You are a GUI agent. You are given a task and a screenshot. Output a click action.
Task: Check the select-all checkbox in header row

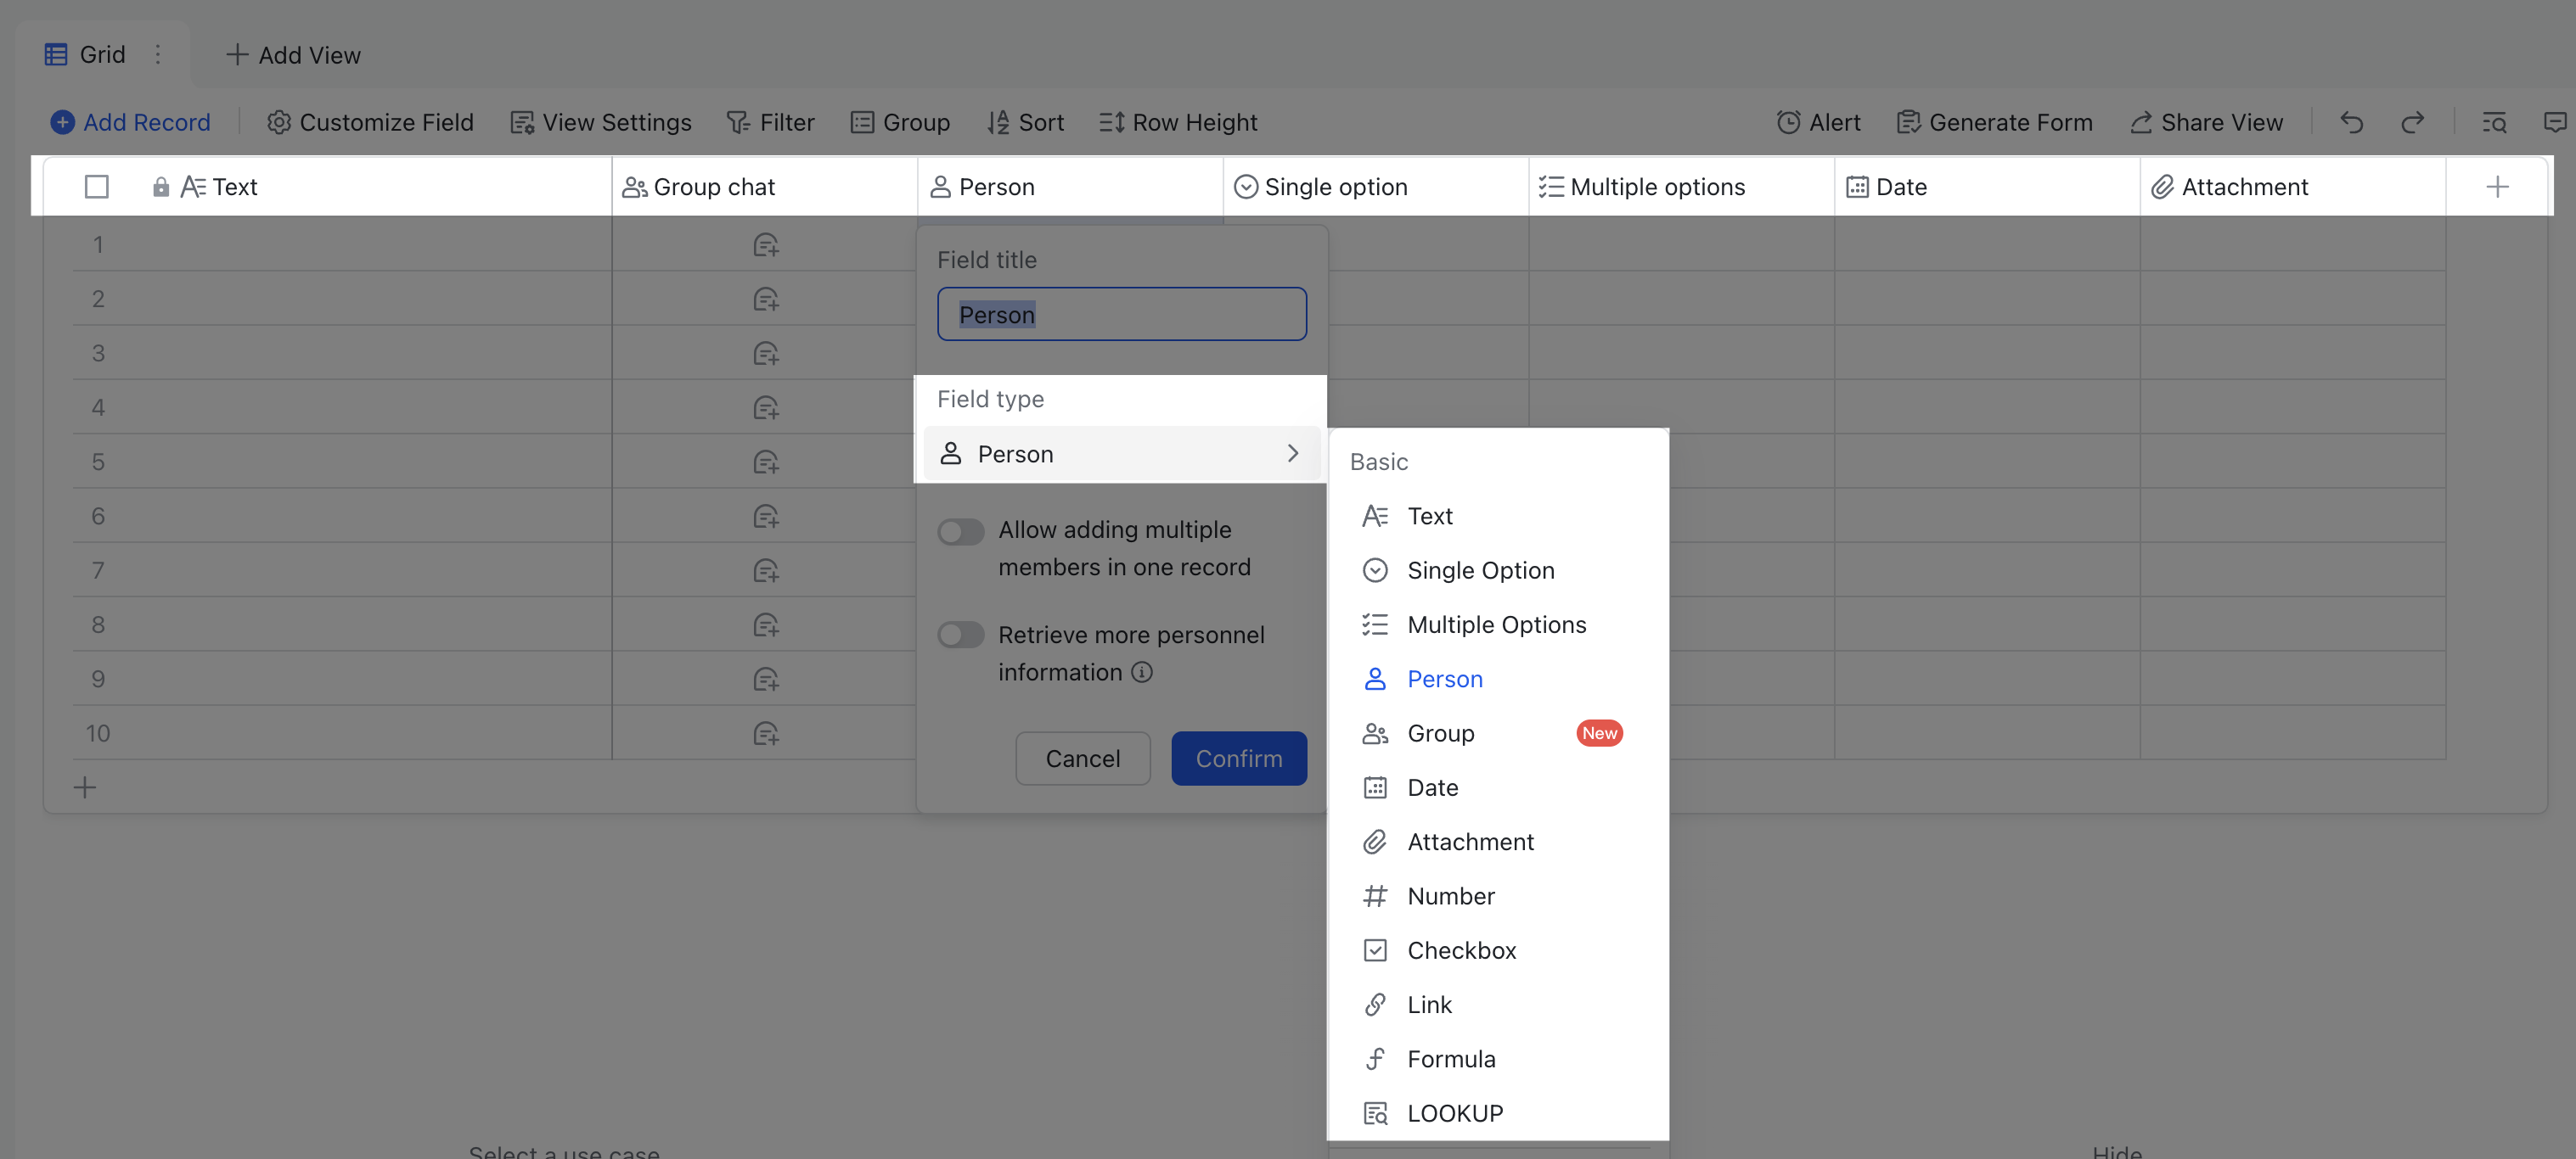click(x=96, y=186)
